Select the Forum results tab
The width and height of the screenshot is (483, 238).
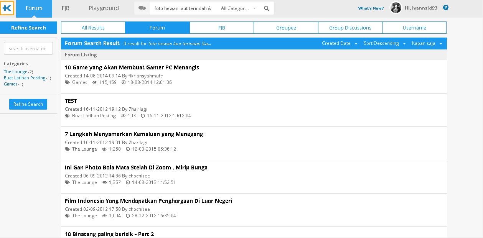(x=157, y=28)
